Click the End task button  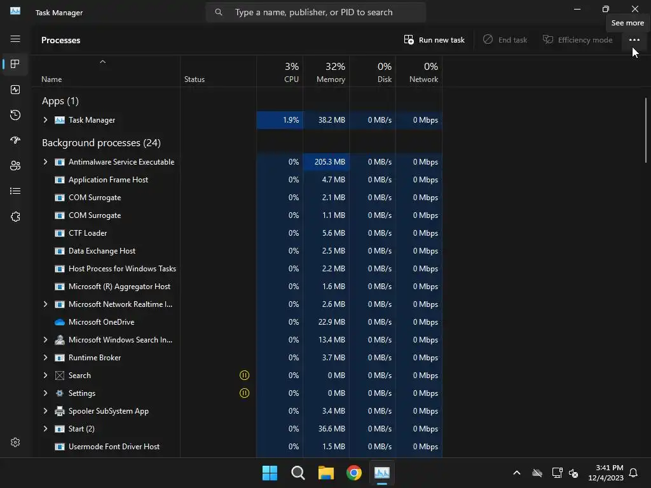click(505, 40)
